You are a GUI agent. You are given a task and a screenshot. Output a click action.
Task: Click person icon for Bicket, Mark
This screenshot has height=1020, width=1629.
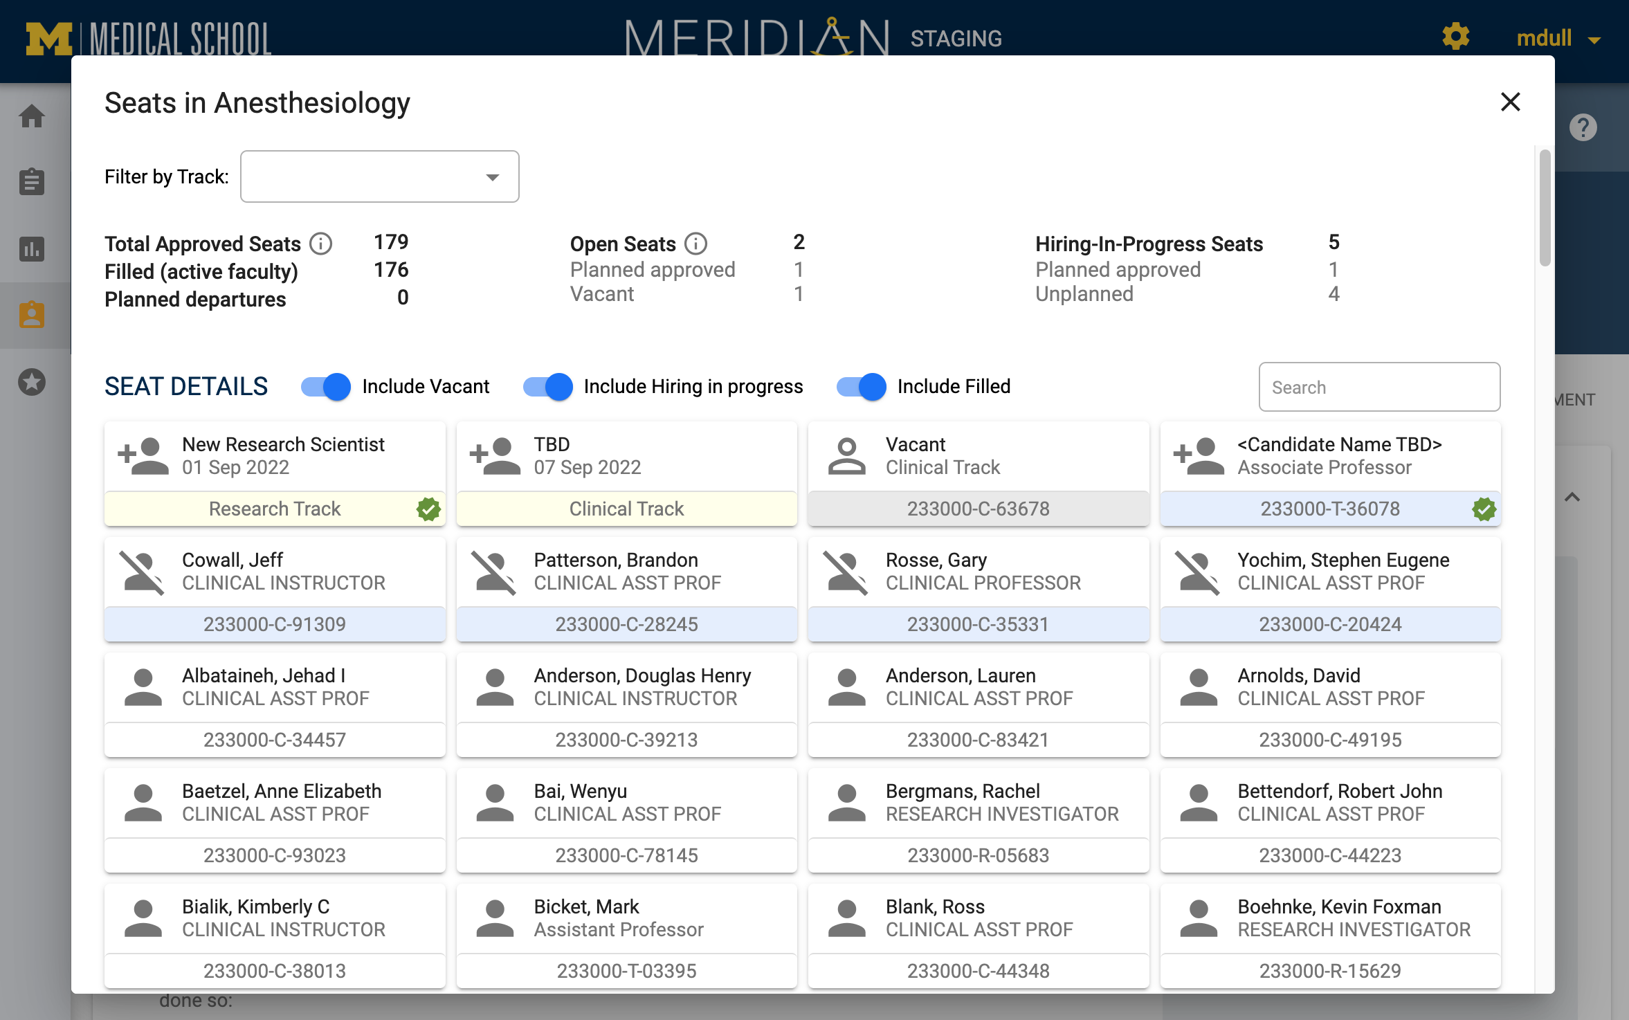click(x=495, y=918)
